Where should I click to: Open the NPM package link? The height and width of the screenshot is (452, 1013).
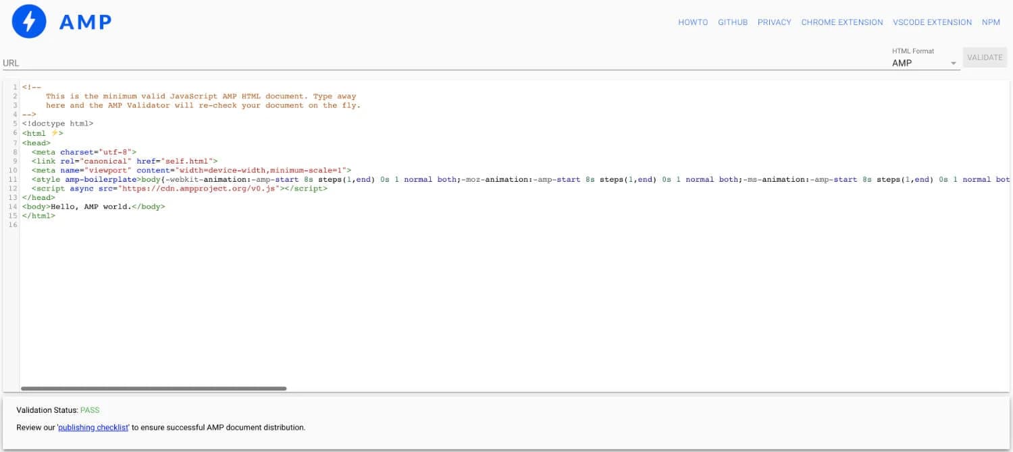991,22
